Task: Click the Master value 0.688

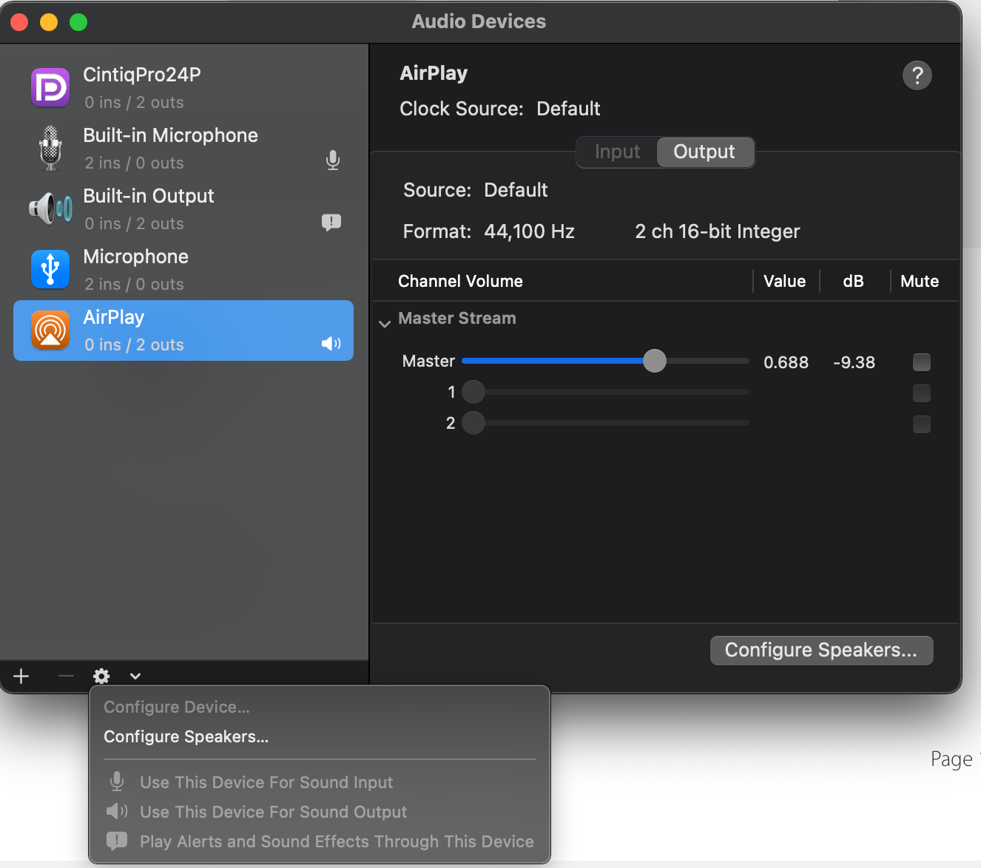Action: 786,362
